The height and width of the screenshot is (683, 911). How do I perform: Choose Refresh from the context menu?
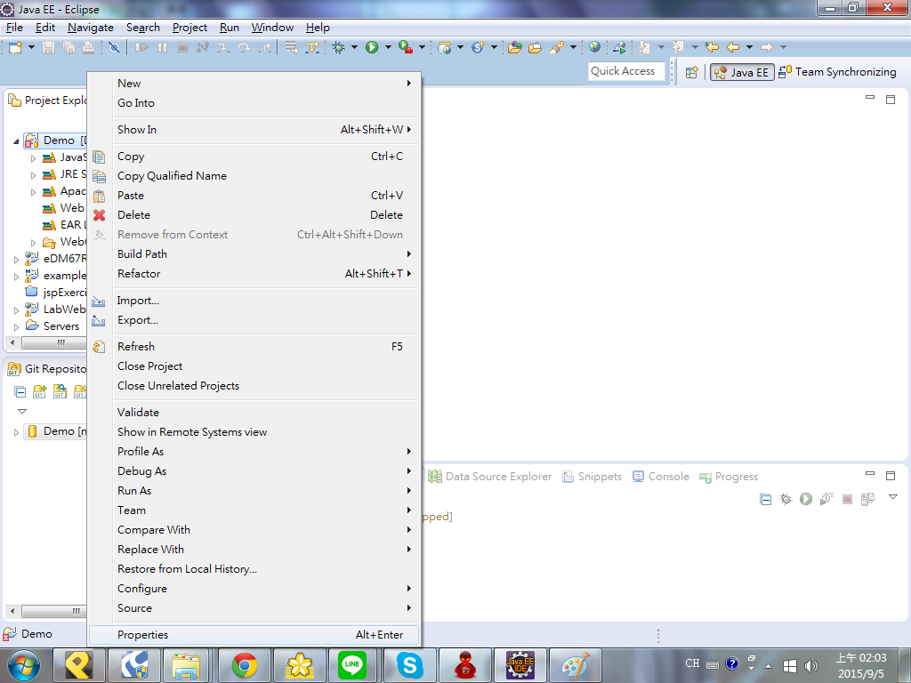pos(254,347)
